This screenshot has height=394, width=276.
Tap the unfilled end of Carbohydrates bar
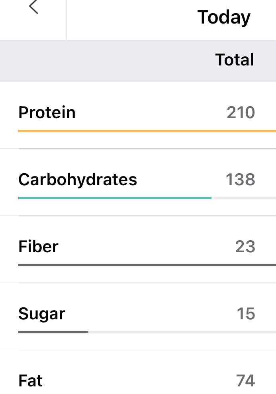pos(243,198)
